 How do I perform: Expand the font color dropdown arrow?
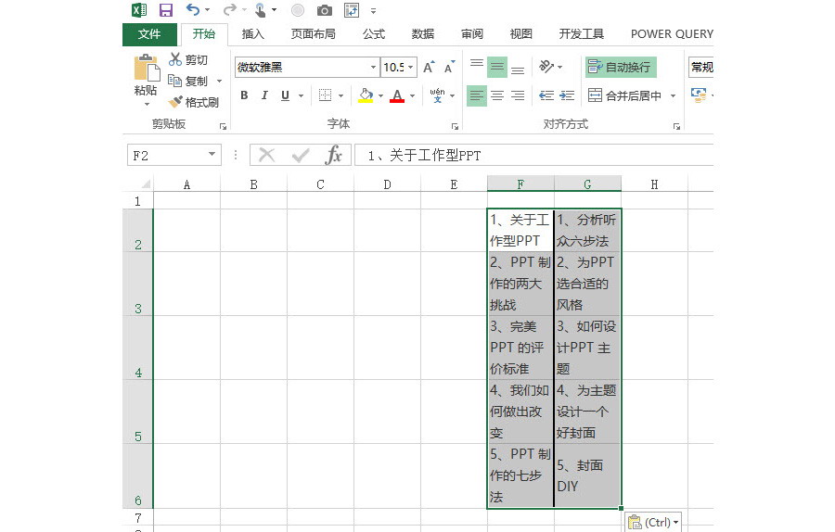412,95
